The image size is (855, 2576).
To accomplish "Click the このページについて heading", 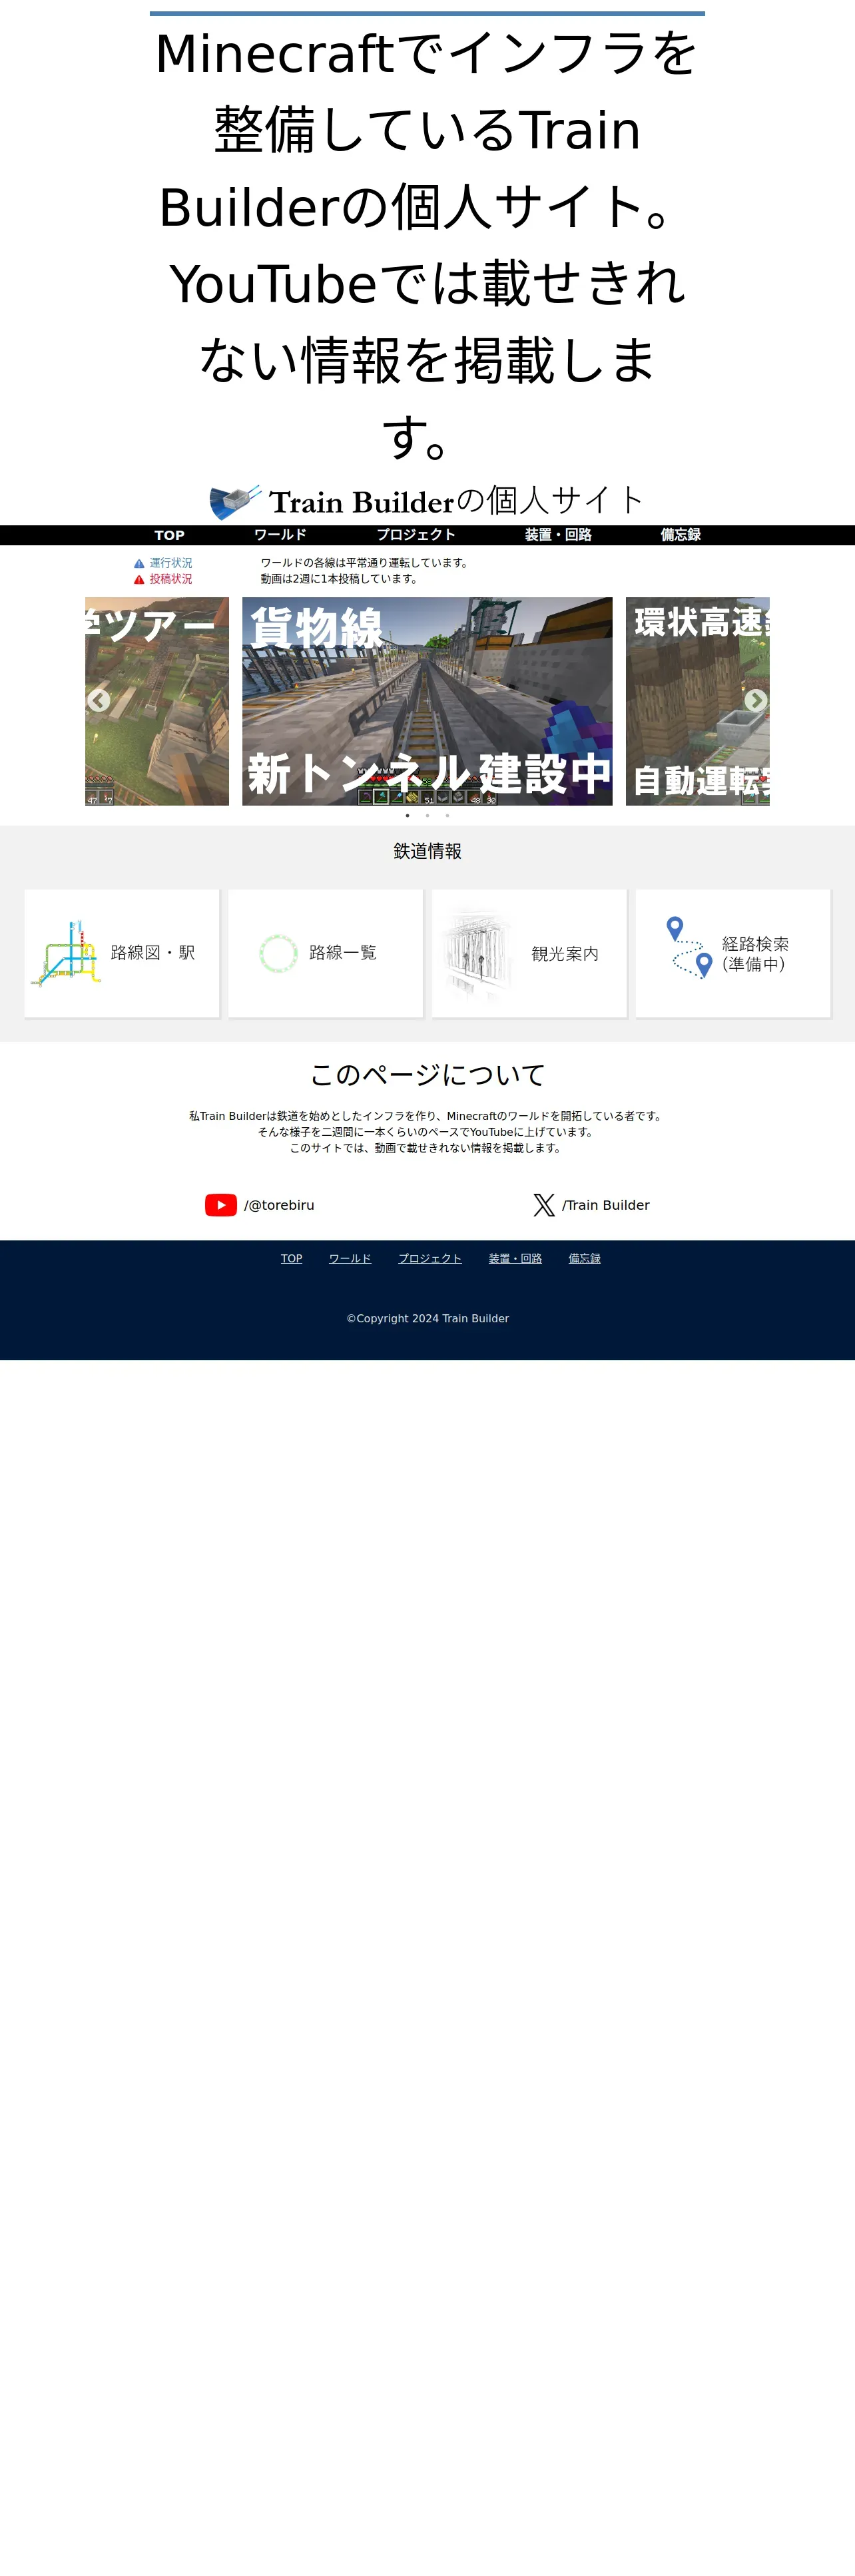I will [x=427, y=1075].
